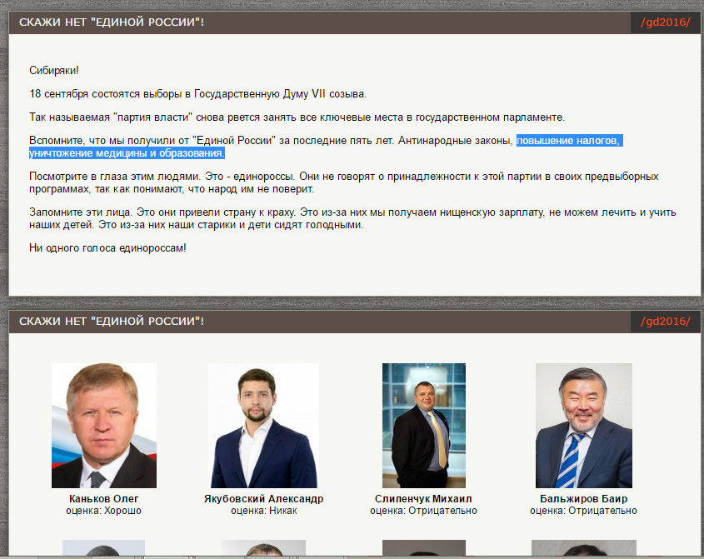Open the photo above Якубовский Александр
Image resolution: width=704 pixels, height=559 pixels.
tap(263, 425)
